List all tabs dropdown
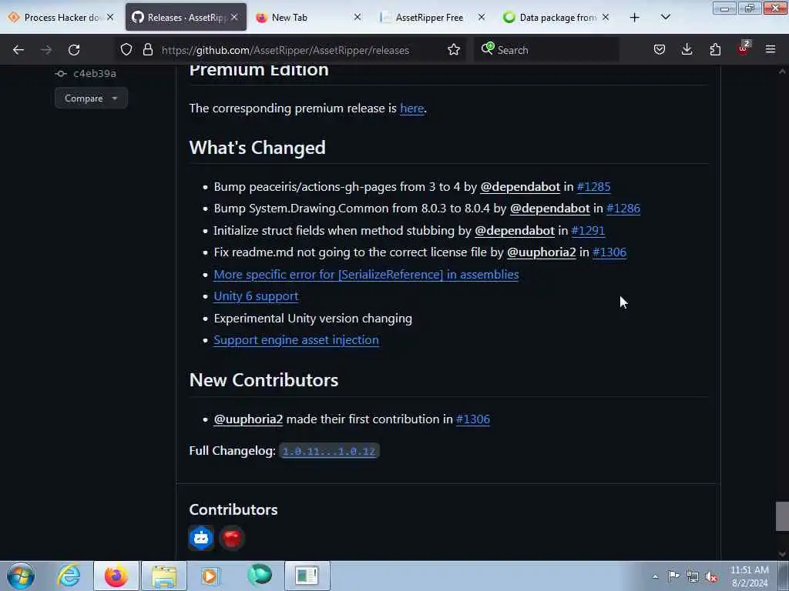The image size is (789, 591). (x=665, y=18)
